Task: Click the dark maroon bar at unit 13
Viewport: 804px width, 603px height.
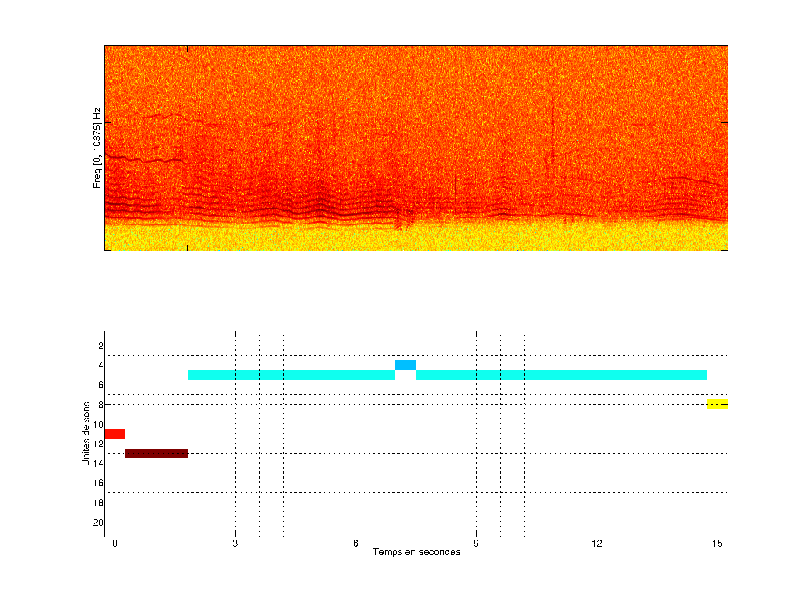Action: click(156, 453)
